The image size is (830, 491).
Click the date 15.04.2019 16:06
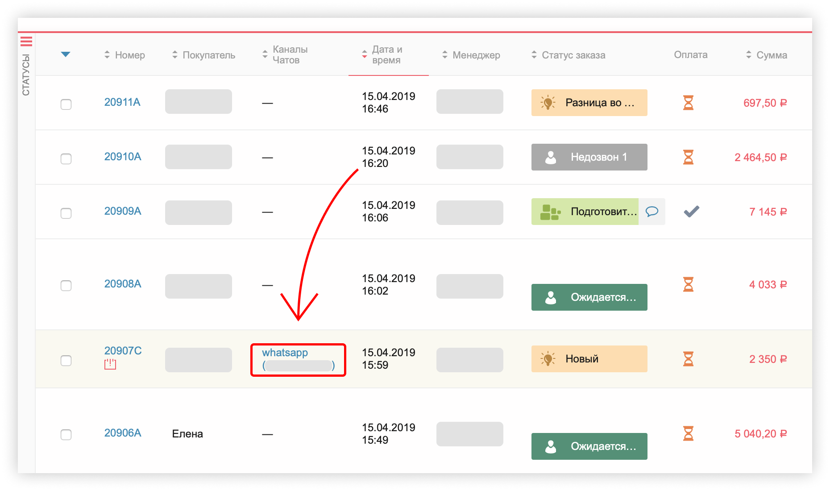tap(388, 212)
